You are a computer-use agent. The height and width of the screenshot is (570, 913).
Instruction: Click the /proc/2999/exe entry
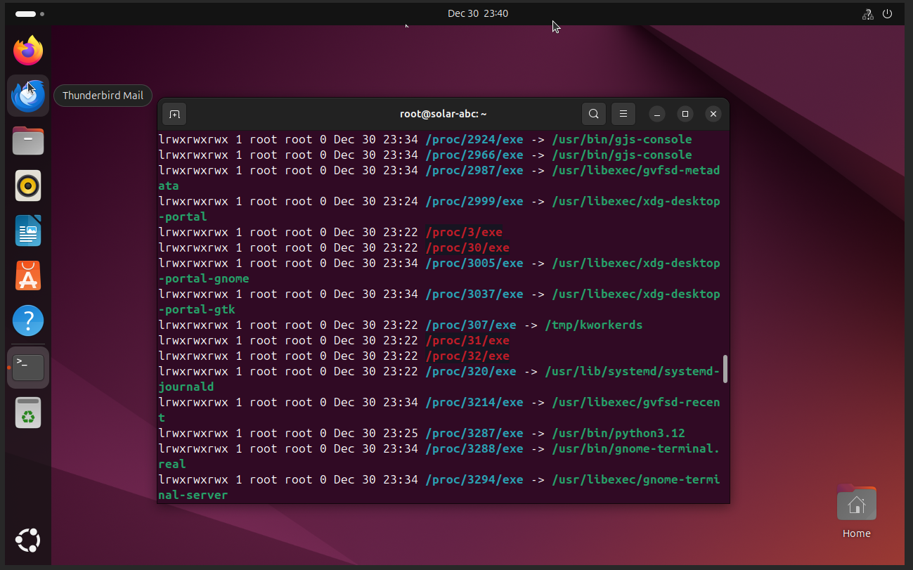pyautogui.click(x=474, y=201)
